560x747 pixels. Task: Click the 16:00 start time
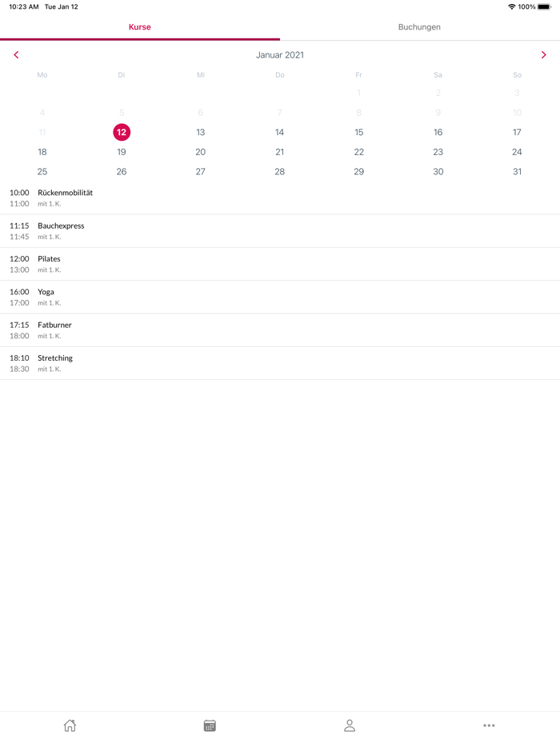coord(19,292)
